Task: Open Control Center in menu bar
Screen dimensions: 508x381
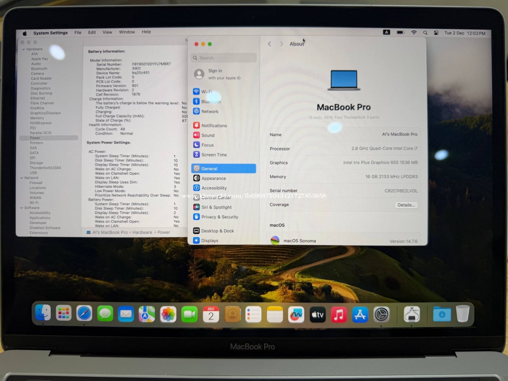Action: 436,33
